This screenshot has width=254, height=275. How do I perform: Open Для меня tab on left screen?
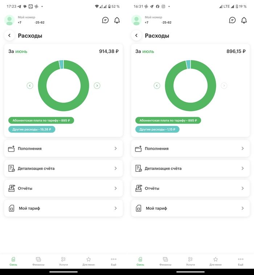point(89,261)
